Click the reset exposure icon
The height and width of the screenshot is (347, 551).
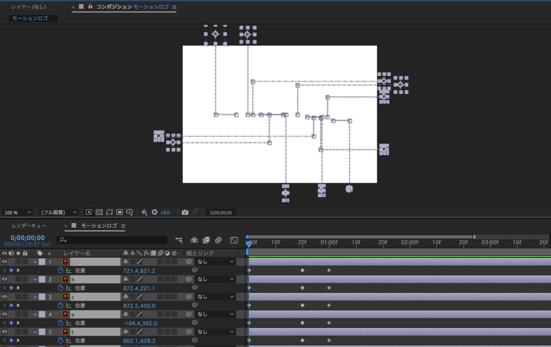tap(154, 212)
